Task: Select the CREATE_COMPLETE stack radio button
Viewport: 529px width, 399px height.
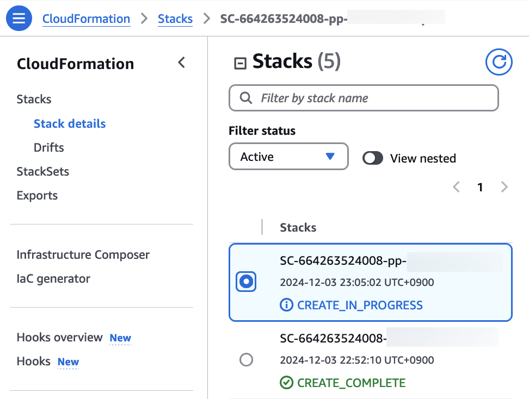Action: (247, 359)
